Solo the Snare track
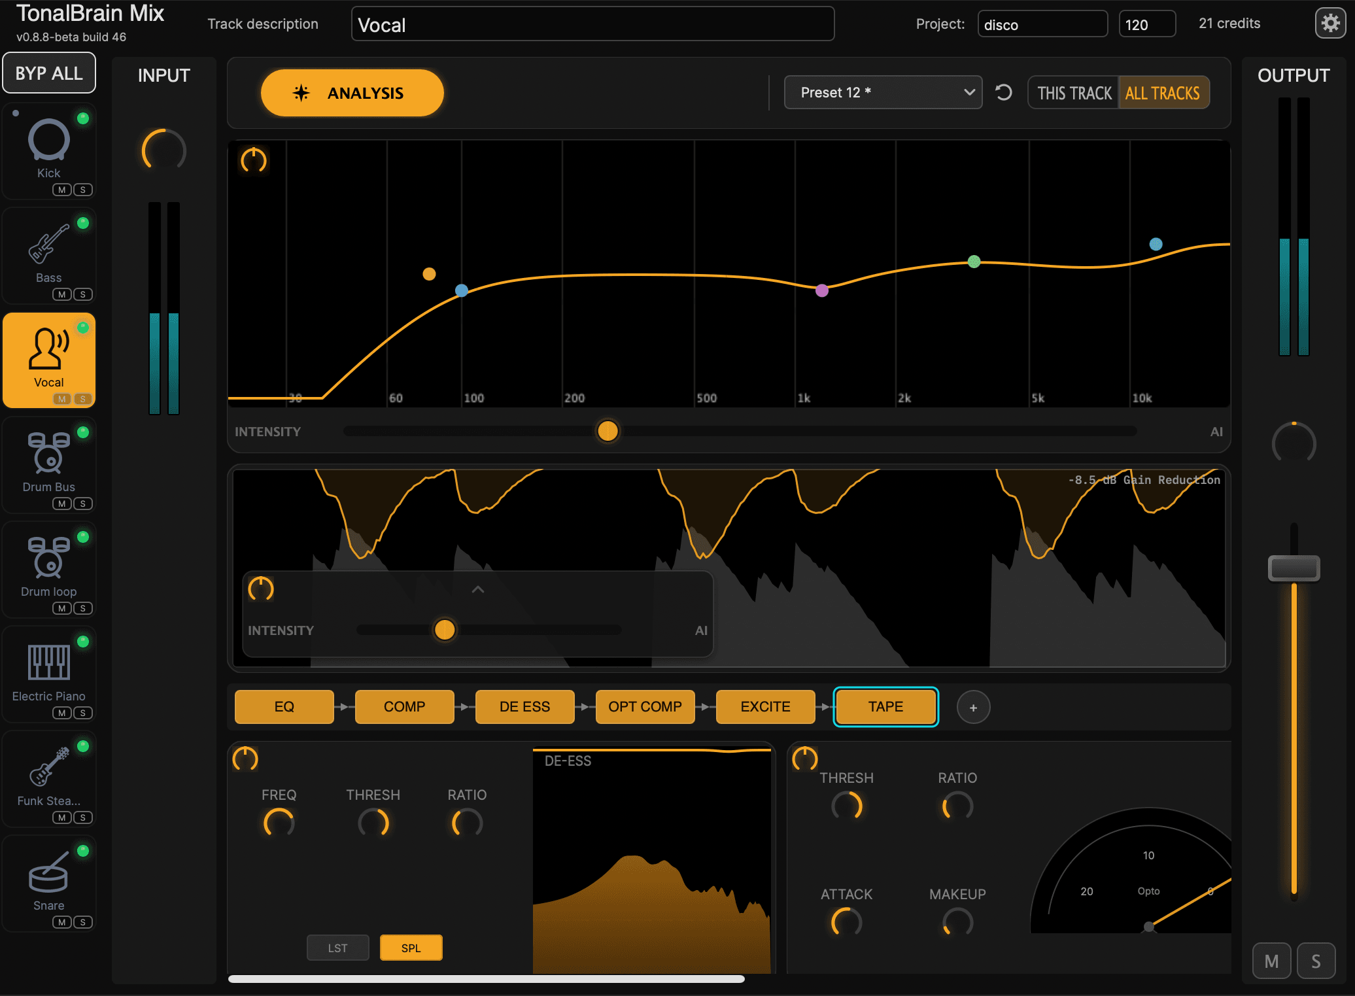This screenshot has width=1355, height=996. tap(83, 922)
